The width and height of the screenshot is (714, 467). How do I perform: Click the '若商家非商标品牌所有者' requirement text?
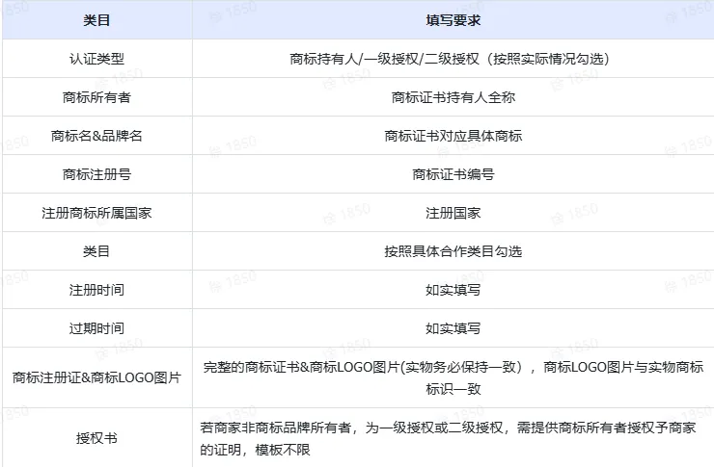(x=448, y=438)
